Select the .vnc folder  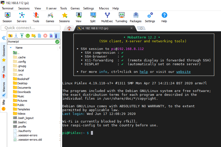pyautogui.click(x=18, y=75)
